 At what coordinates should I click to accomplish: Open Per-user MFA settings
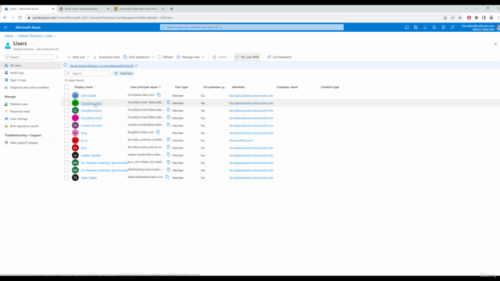(247, 57)
